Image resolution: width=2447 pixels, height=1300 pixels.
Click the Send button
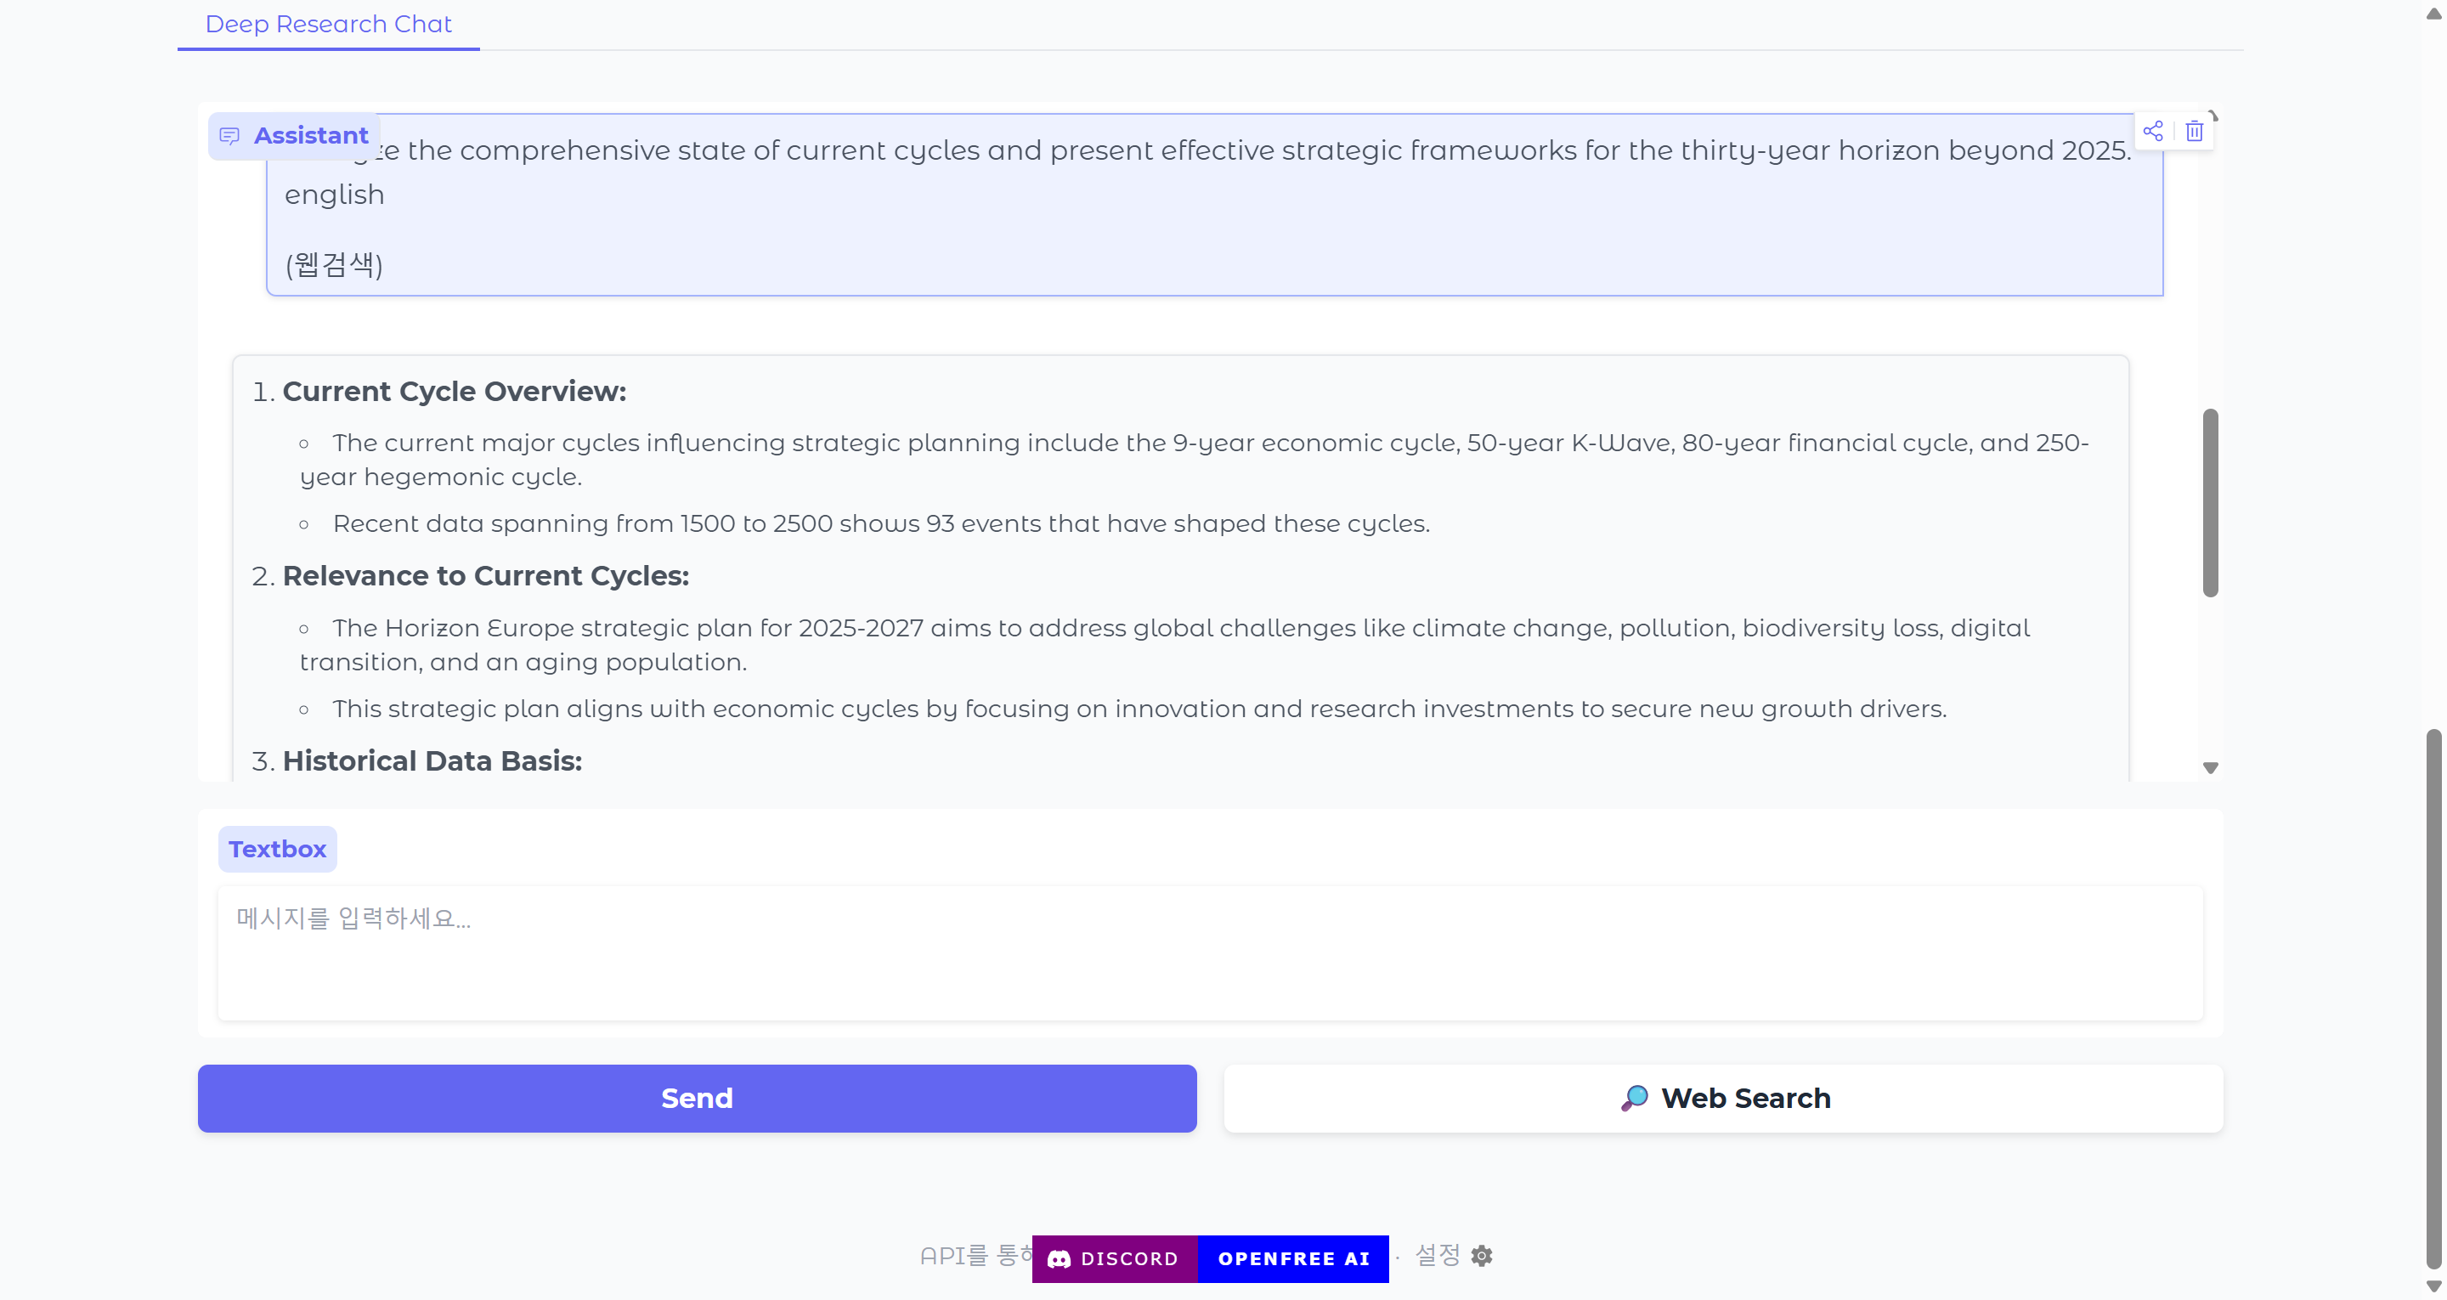(x=697, y=1098)
